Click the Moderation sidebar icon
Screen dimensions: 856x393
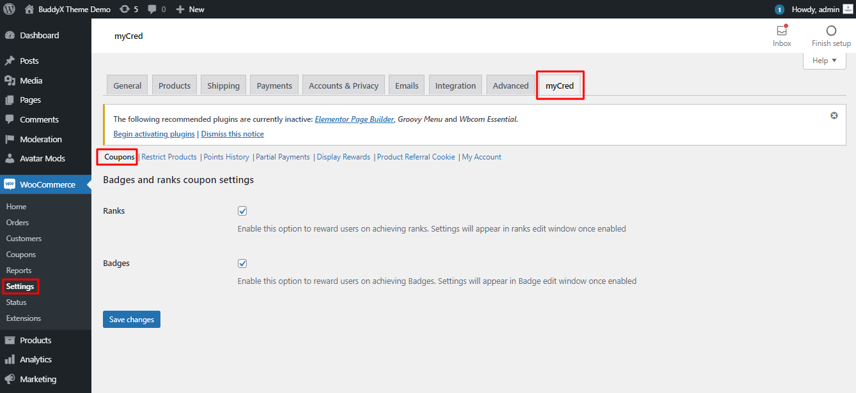(10, 139)
